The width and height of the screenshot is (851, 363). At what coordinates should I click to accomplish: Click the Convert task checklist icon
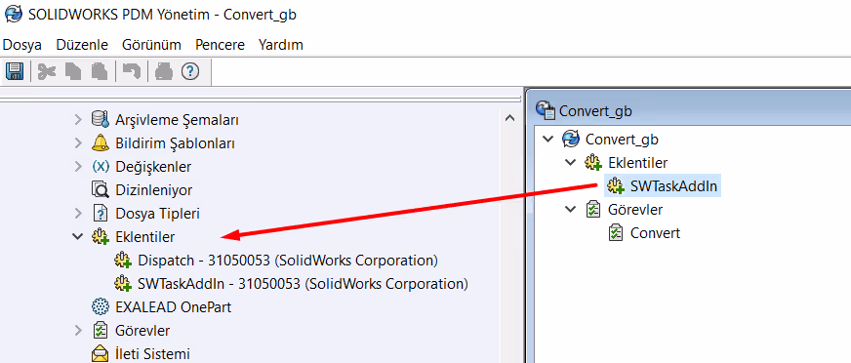pyautogui.click(x=616, y=233)
